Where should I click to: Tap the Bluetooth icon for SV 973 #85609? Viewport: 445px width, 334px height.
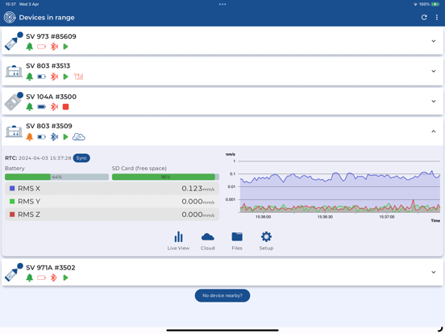pos(54,47)
